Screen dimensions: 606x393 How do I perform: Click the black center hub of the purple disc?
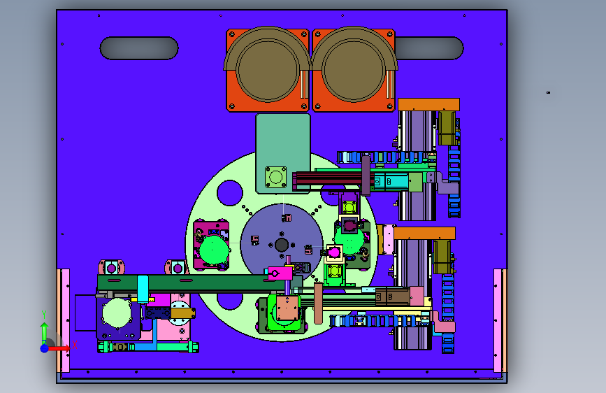click(282, 245)
